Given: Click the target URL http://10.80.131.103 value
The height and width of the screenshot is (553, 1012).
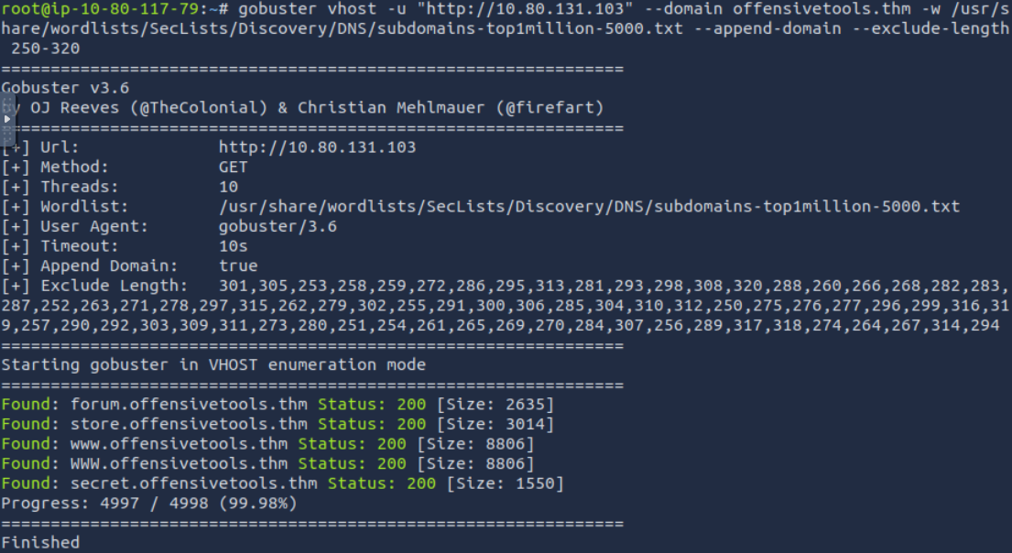Looking at the screenshot, I should 317,147.
